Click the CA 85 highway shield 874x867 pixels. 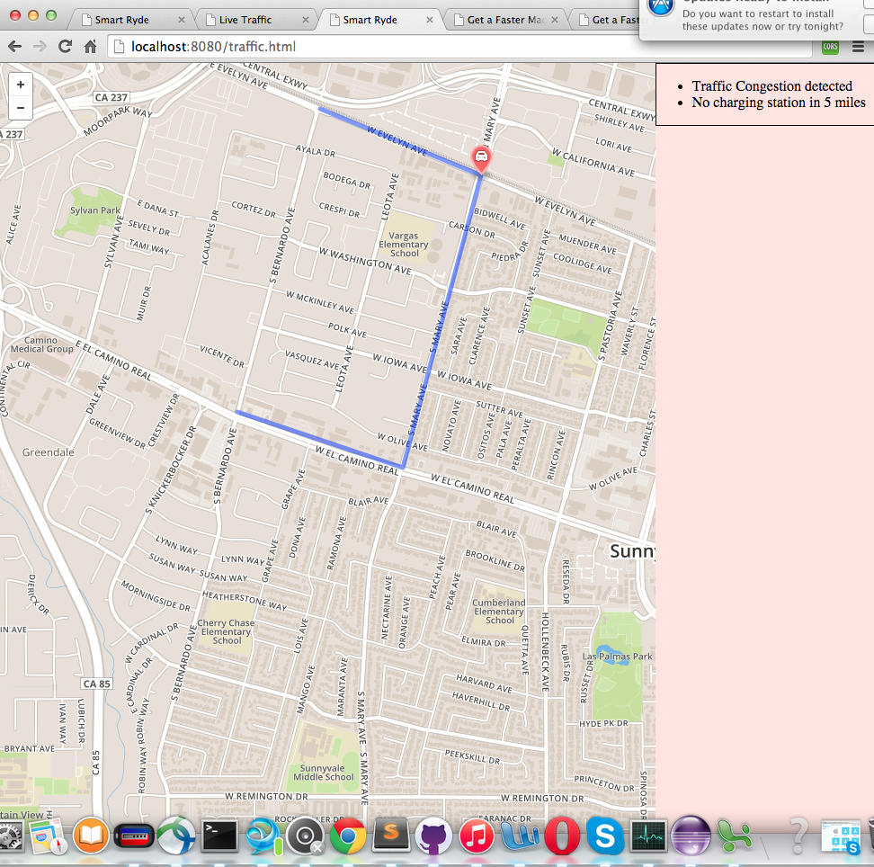97,684
